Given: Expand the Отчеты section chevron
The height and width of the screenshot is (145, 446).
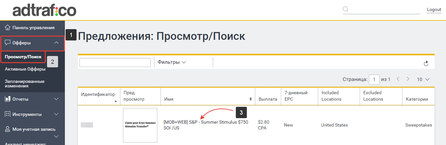Looking at the screenshot, I should (x=56, y=99).
